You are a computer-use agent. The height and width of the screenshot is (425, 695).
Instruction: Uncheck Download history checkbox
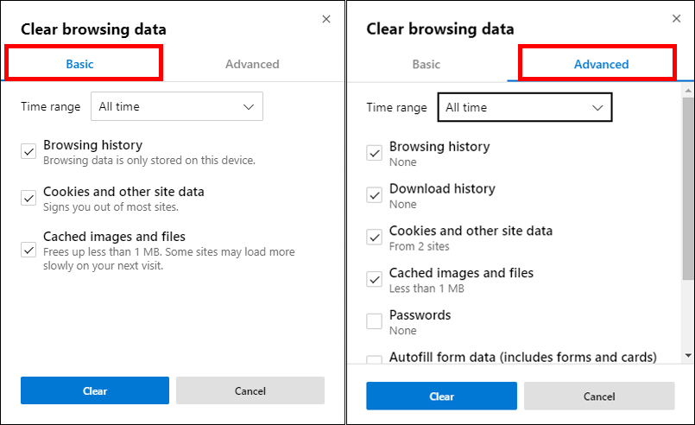click(374, 195)
